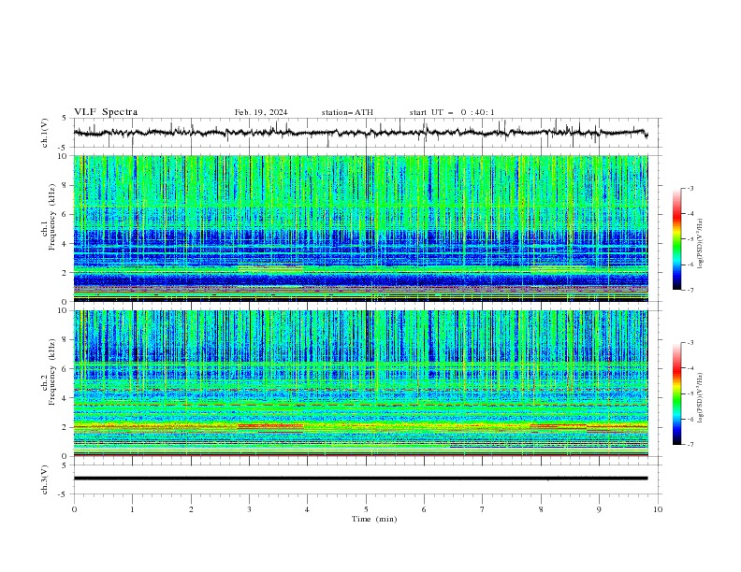741x572 pixels.
Task: Click the 'VLF Spectra' title text
Action: tap(106, 112)
